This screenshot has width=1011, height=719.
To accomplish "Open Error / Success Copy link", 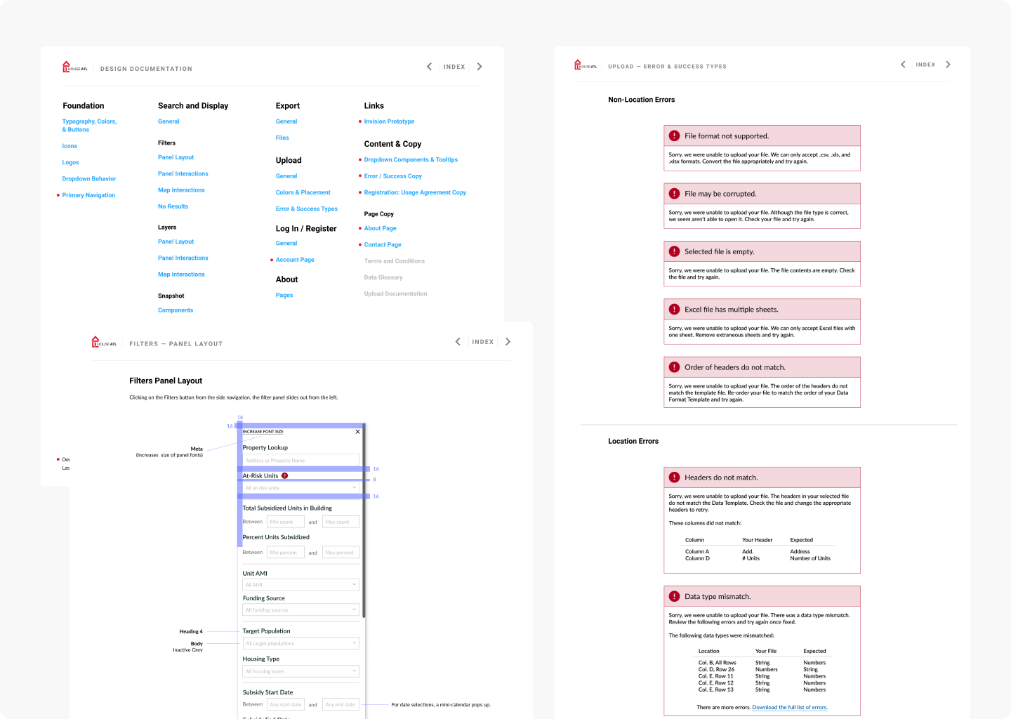I will [x=393, y=176].
